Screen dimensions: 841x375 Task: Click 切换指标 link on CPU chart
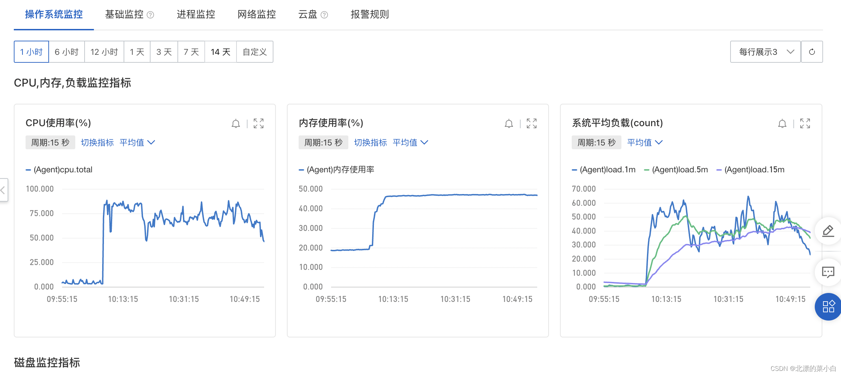click(x=97, y=142)
